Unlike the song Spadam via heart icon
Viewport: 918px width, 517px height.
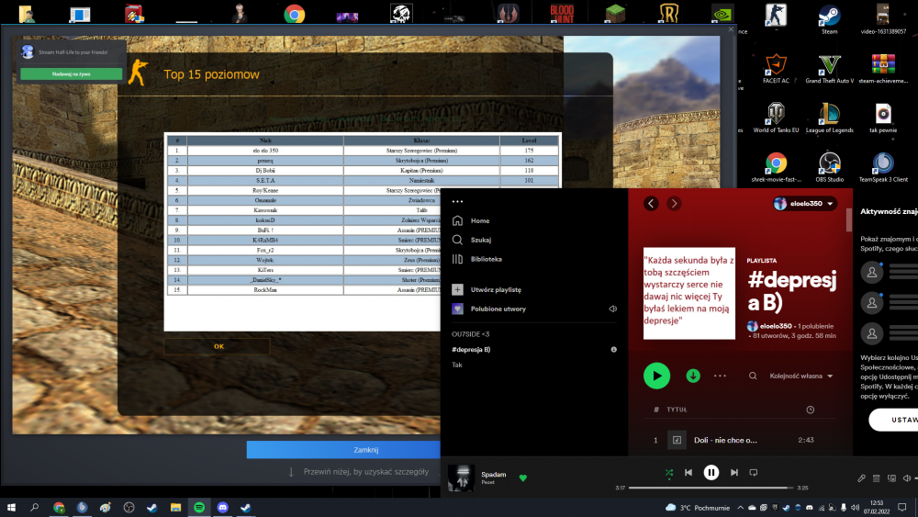(523, 478)
